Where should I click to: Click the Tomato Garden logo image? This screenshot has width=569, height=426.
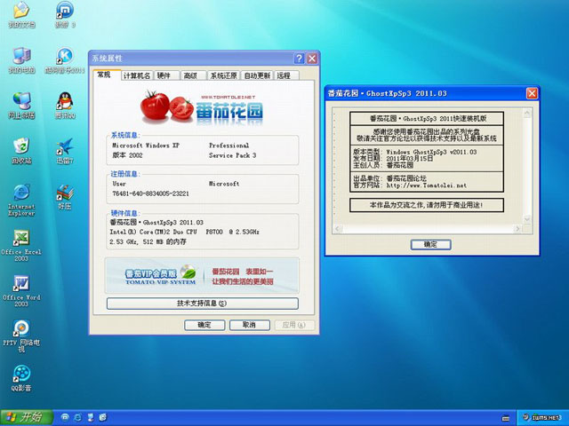[x=202, y=107]
